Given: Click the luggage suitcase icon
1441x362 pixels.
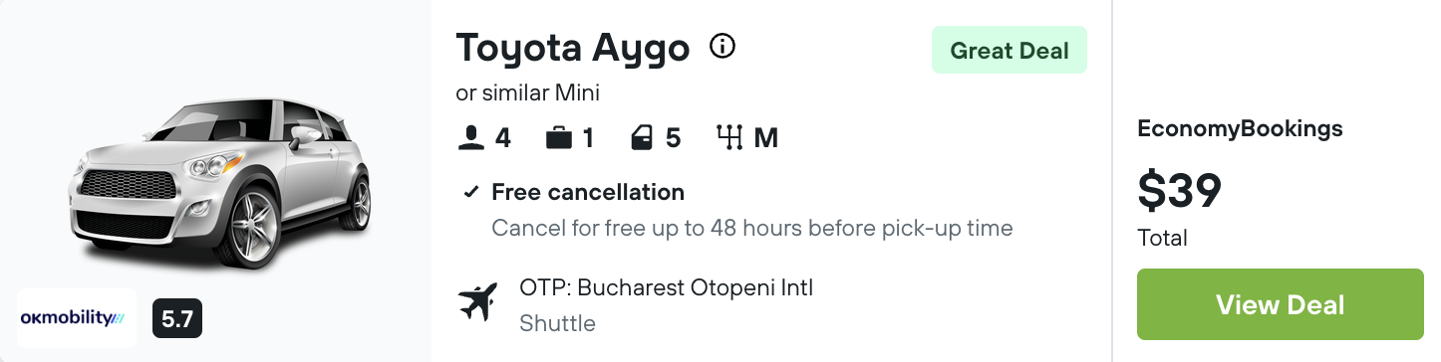Looking at the screenshot, I should tap(559, 137).
